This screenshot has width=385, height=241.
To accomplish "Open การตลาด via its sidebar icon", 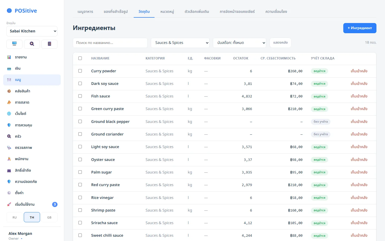I will click(x=9, y=102).
